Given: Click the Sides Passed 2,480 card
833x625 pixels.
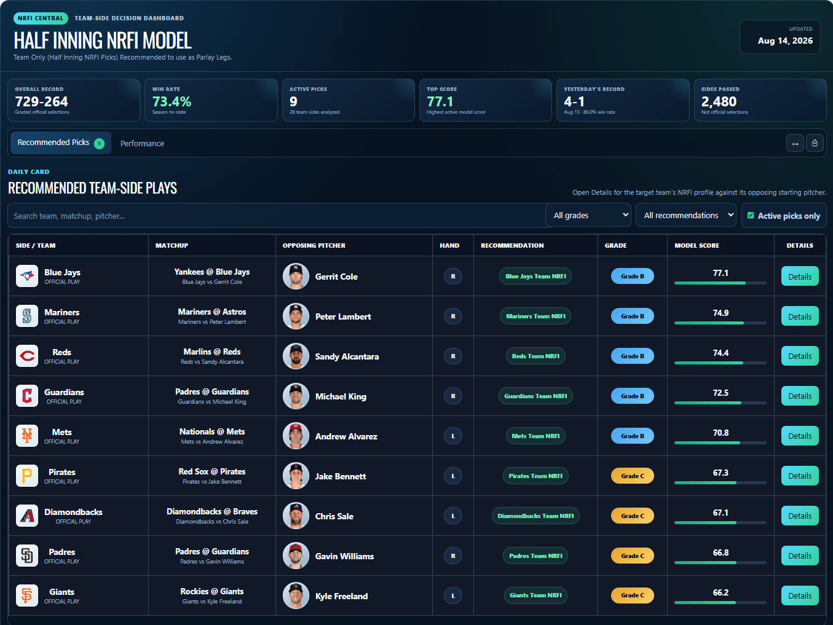Looking at the screenshot, I should click(x=760, y=100).
